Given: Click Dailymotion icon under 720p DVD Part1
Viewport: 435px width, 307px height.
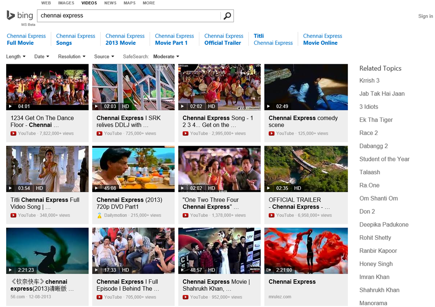Looking at the screenshot, I should pos(99,215).
